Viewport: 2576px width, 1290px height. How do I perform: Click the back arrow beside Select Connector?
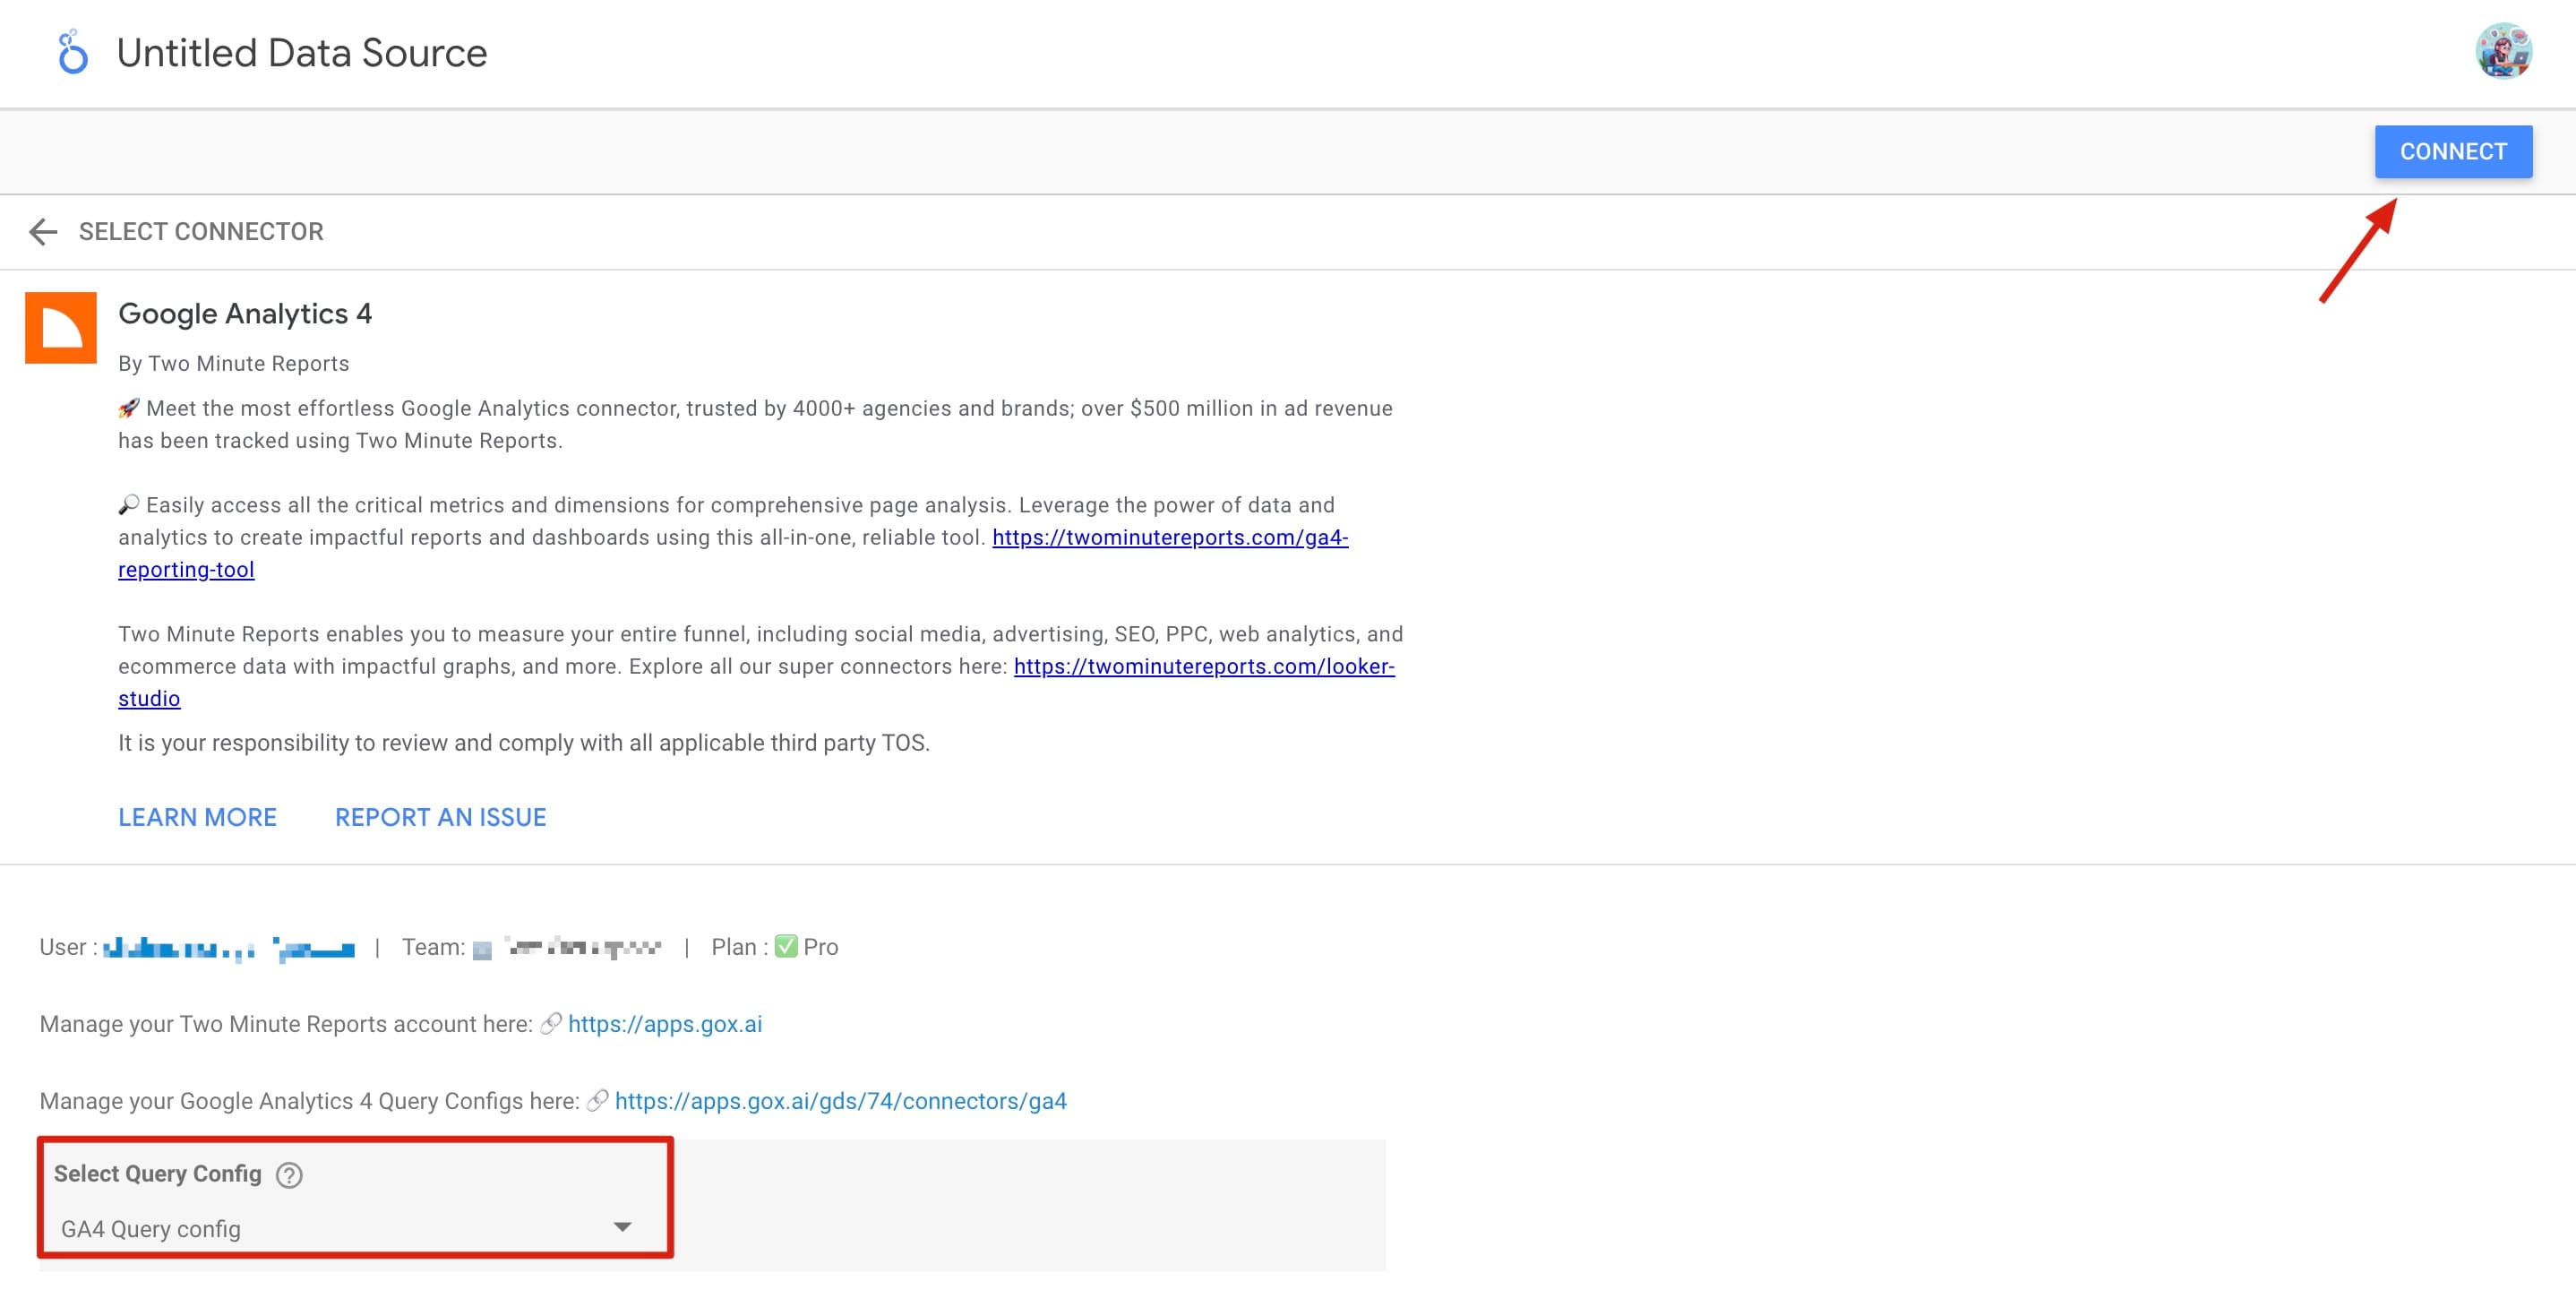pyautogui.click(x=43, y=232)
